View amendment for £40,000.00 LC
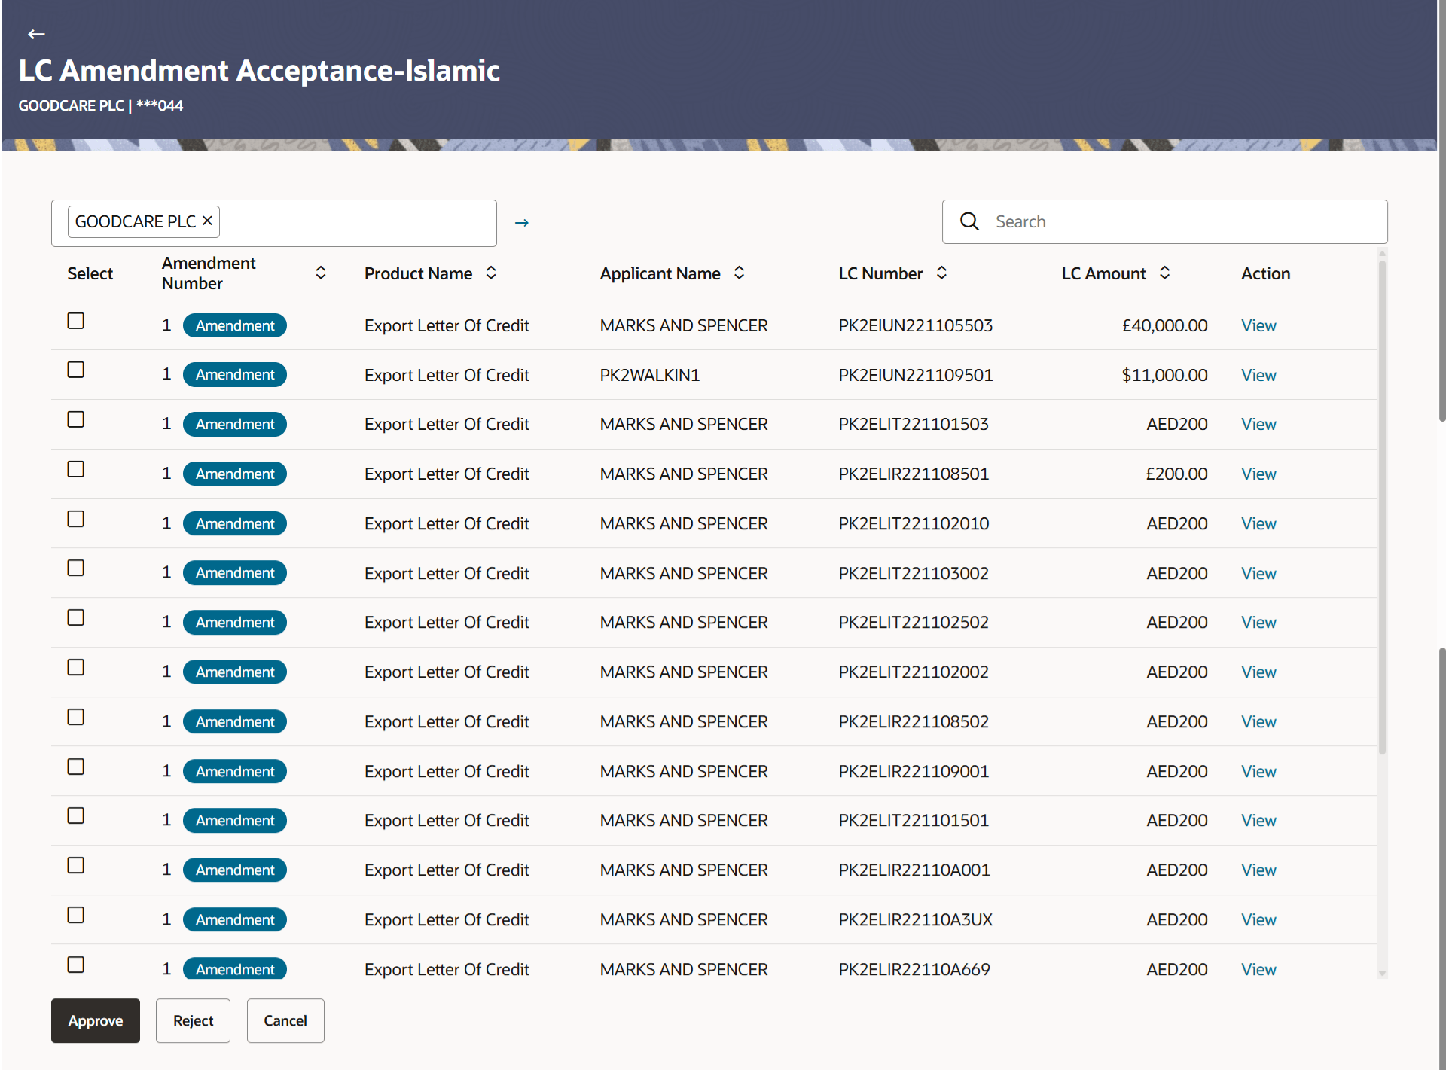The height and width of the screenshot is (1070, 1446). tap(1258, 325)
